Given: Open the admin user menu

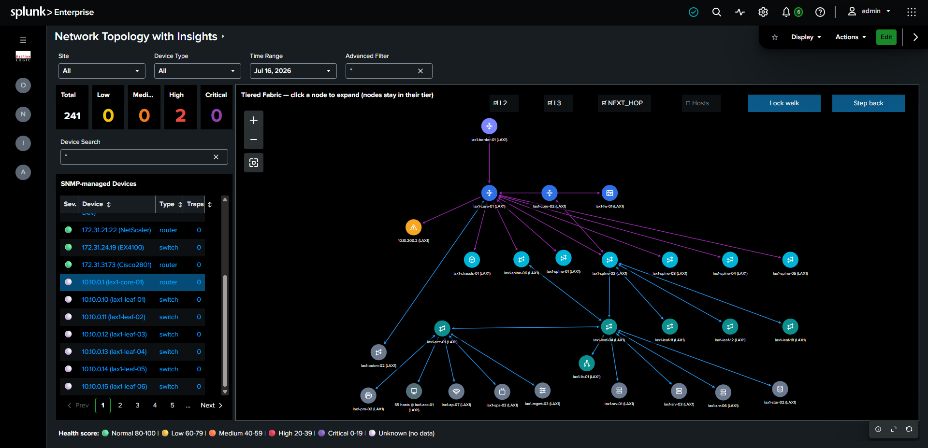Looking at the screenshot, I should point(869,11).
